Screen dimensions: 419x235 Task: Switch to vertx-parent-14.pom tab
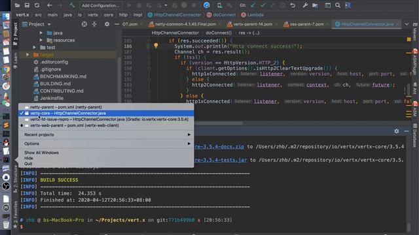click(252, 24)
